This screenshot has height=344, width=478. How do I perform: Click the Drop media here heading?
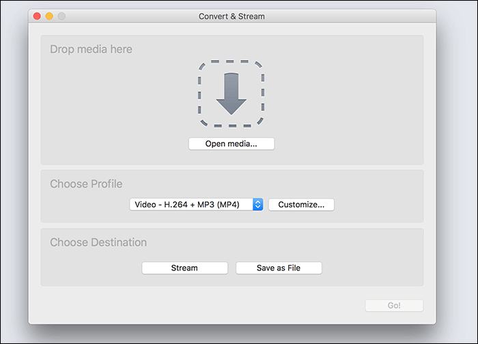point(91,49)
